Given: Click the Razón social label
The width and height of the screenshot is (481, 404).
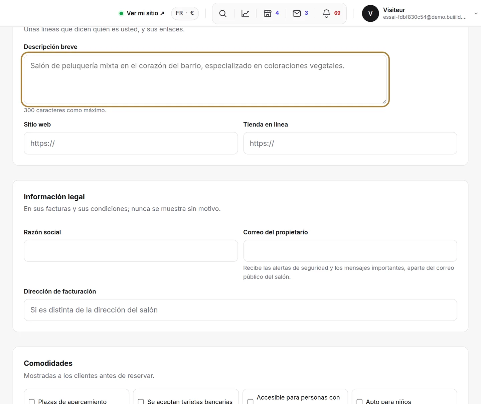Looking at the screenshot, I should [x=42, y=232].
